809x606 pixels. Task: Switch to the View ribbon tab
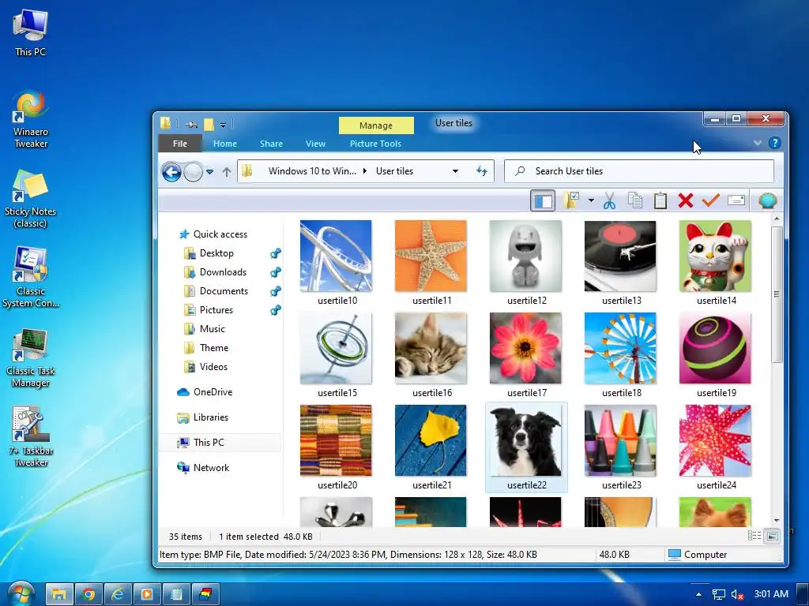click(x=315, y=144)
